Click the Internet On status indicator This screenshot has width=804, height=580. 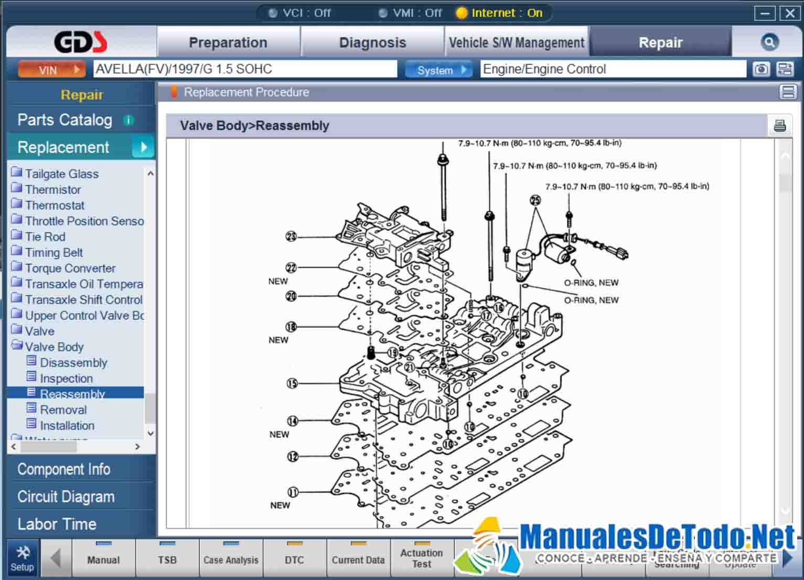[x=499, y=13]
